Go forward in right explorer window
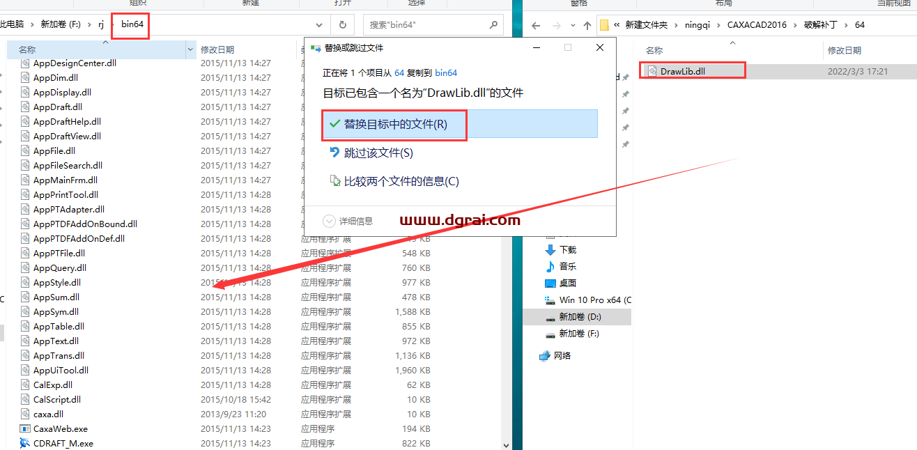 click(x=555, y=25)
